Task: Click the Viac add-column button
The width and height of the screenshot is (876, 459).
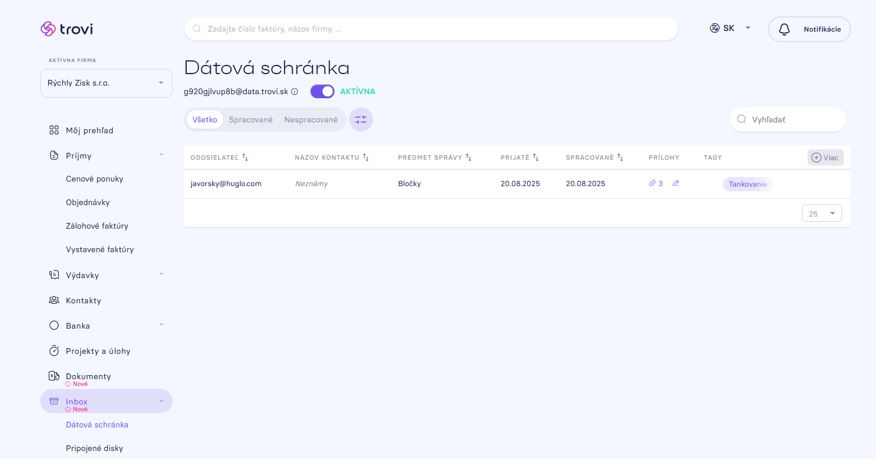Action: (825, 157)
